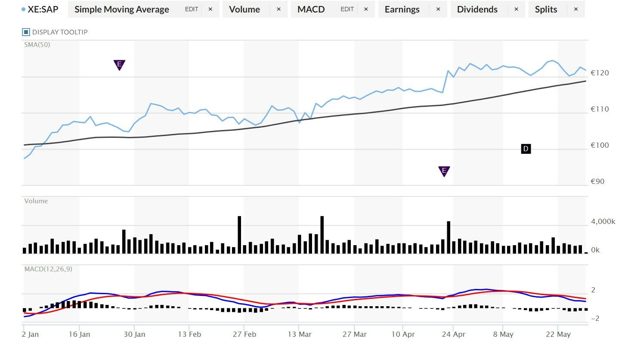Toggle the Display Tooltip checkbox
Screen dimensions: 631x351
pos(26,32)
